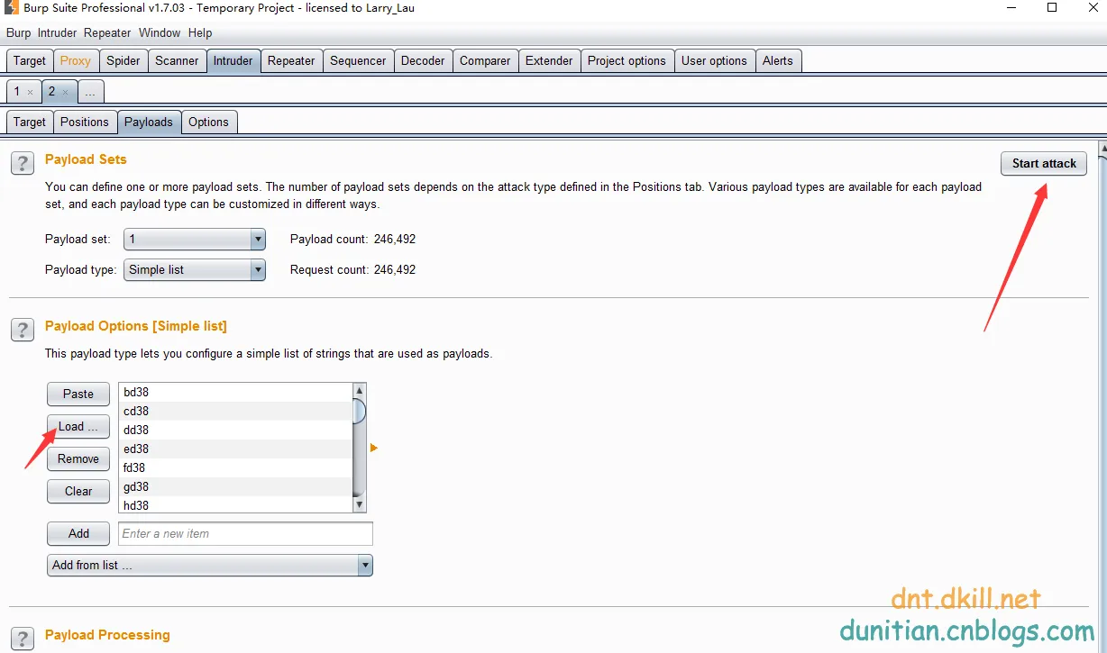Screen dimensions: 1107x653
Task: Select payload entry dd38
Action: click(x=235, y=431)
